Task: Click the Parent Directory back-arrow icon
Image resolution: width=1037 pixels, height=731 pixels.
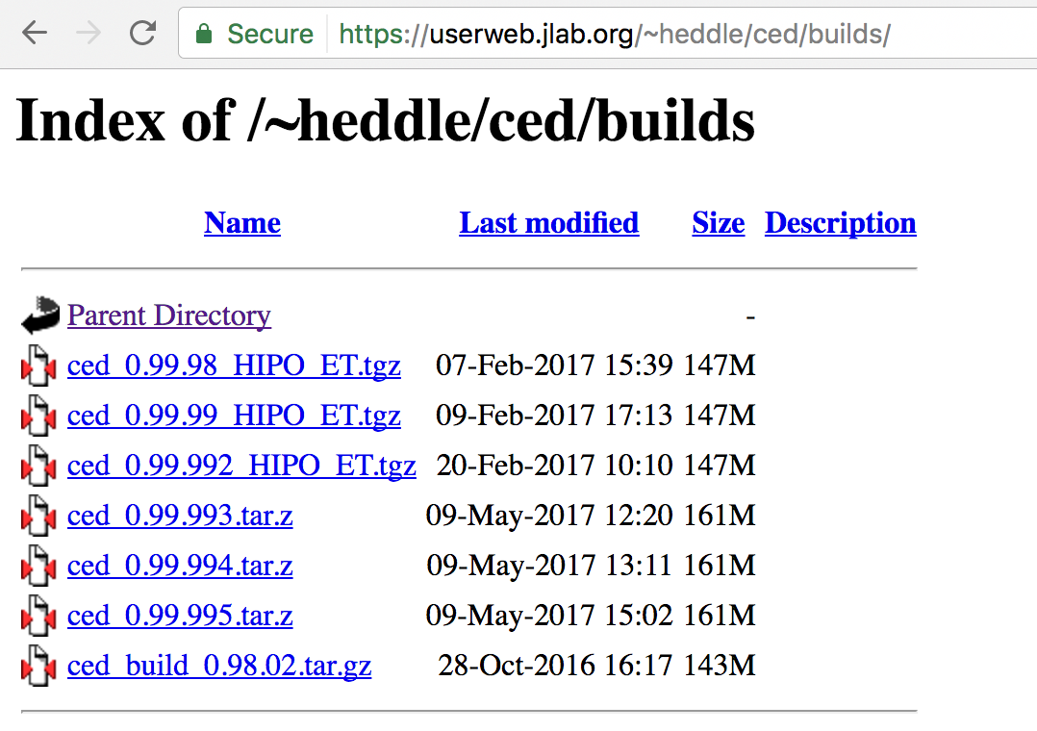Action: point(40,315)
